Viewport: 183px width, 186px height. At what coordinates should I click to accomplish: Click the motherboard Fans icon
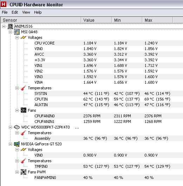(24, 110)
